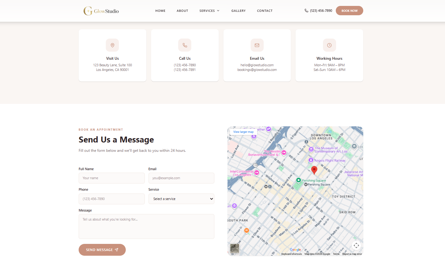Focus the Full Name input field
This screenshot has width=445, height=275.
point(112,178)
